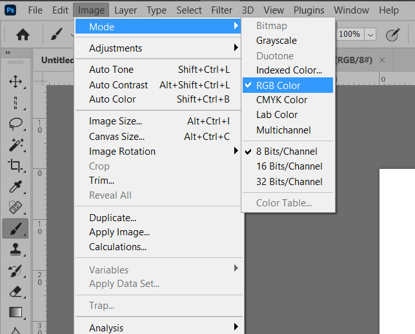Select the History Brush tool

[15, 271]
